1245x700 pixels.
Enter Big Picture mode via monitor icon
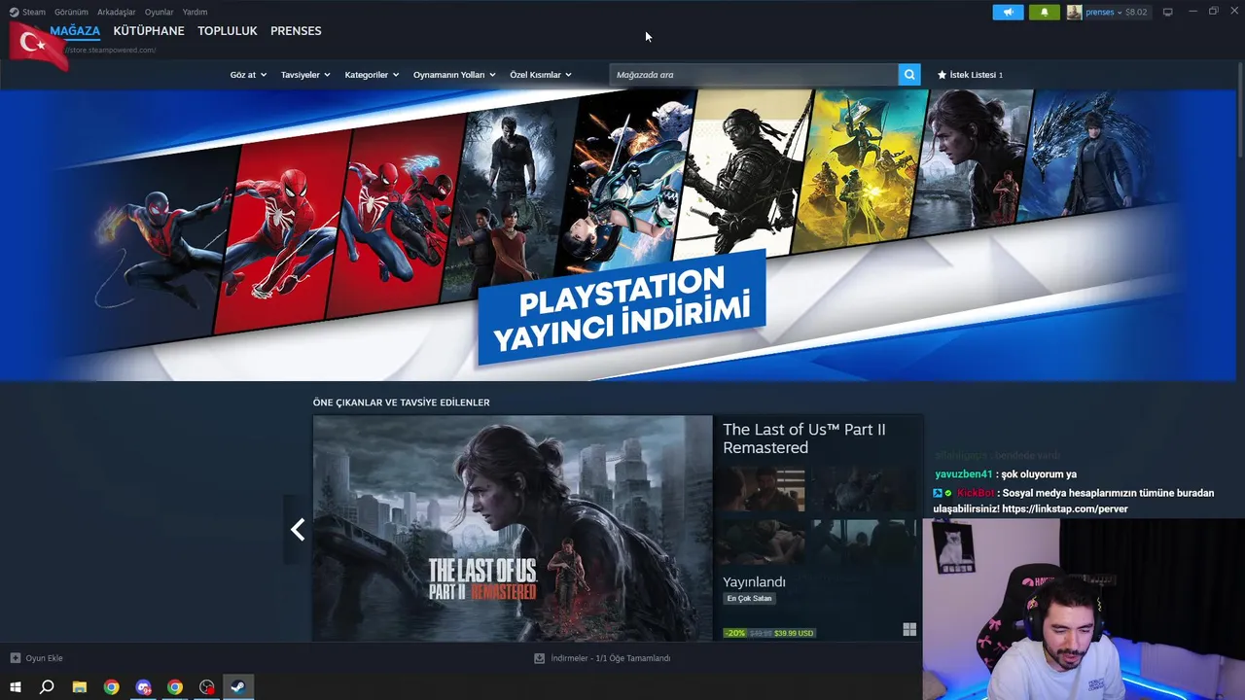(x=1168, y=12)
